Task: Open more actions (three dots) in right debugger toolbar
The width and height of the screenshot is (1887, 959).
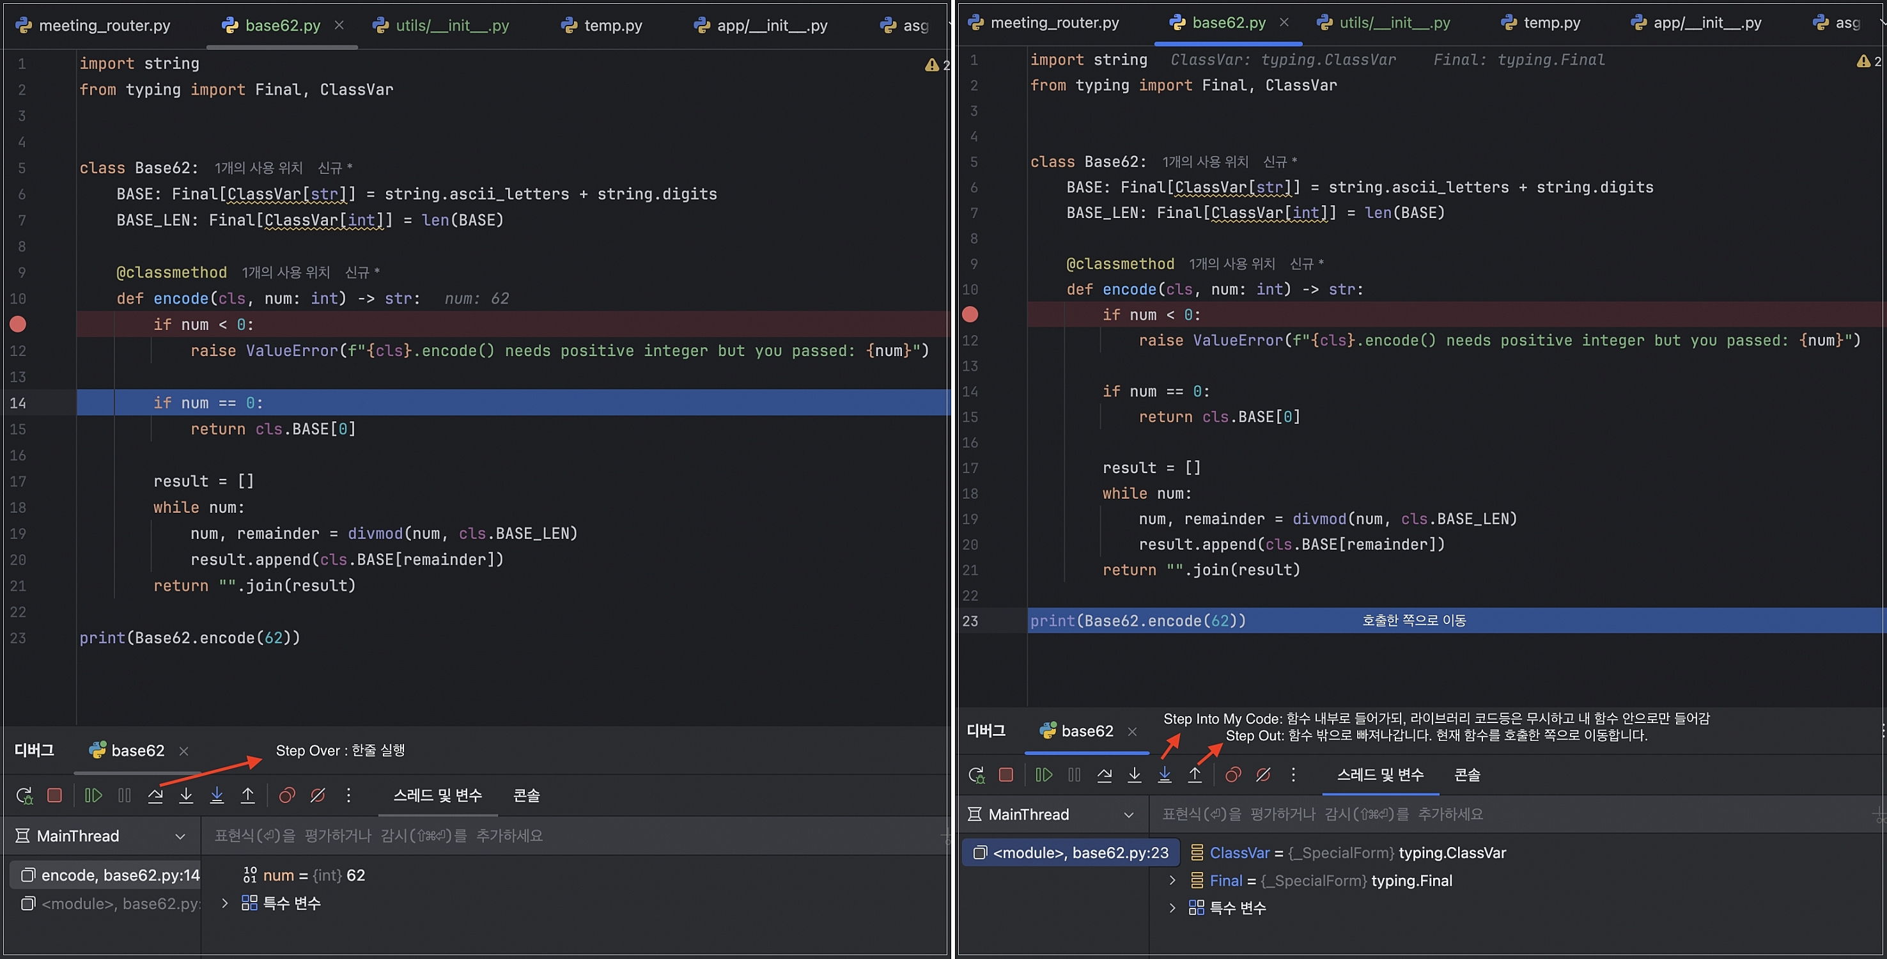Action: click(x=1293, y=774)
